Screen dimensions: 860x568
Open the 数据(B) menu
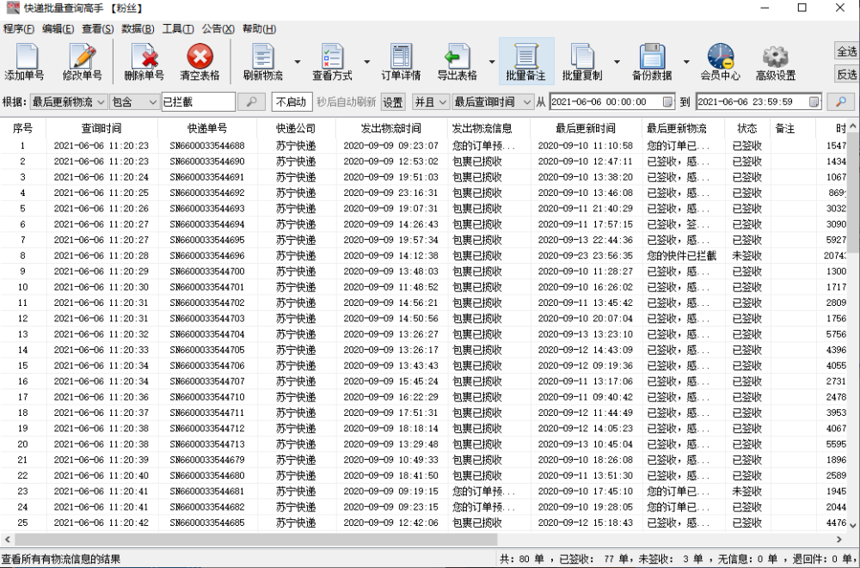138,29
